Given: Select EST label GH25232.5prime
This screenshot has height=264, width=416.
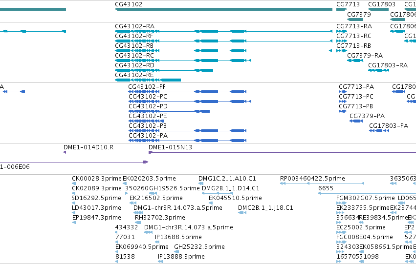Looking at the screenshot, I should click(199, 247).
